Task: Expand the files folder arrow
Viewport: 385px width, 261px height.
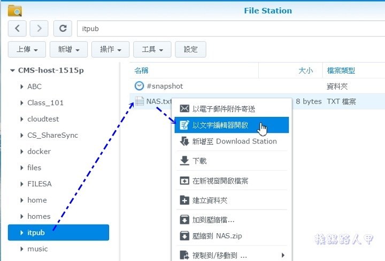Action: click(x=22, y=168)
